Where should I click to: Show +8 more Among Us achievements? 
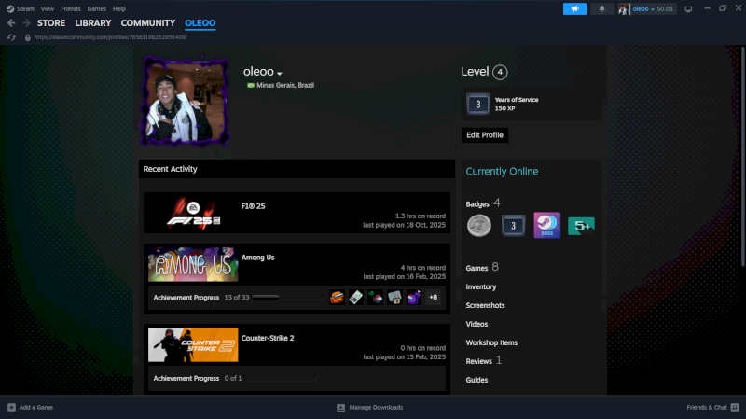[433, 298]
